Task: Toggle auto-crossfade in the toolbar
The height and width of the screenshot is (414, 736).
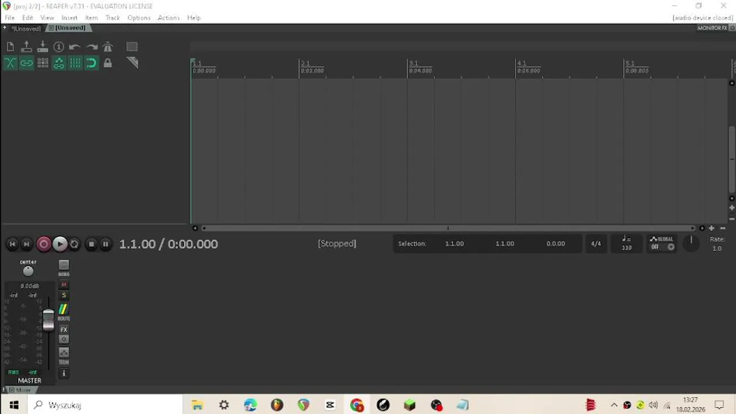Action: pos(10,63)
